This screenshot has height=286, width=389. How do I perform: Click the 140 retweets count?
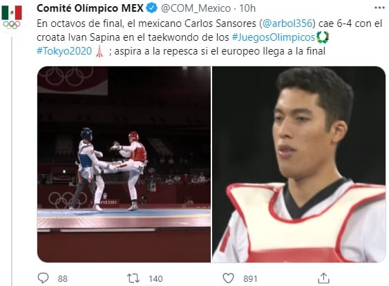155,279
